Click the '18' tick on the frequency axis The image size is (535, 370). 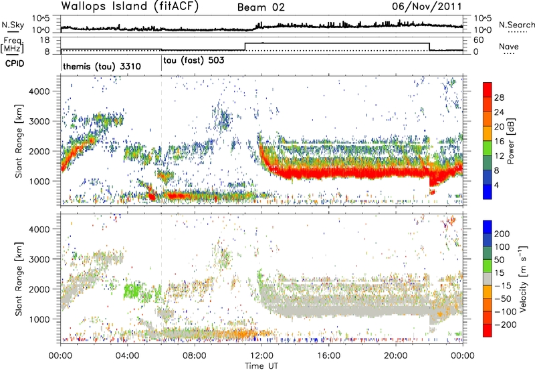[45, 40]
